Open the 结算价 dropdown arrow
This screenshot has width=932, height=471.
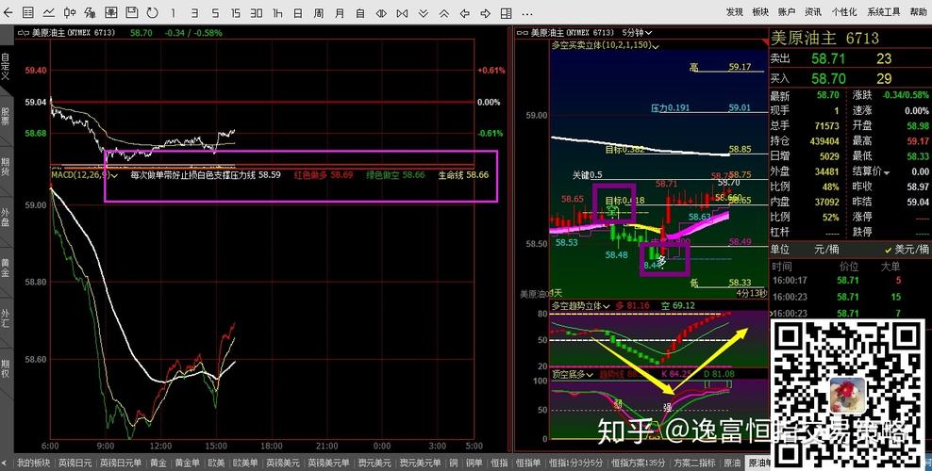[889, 171]
